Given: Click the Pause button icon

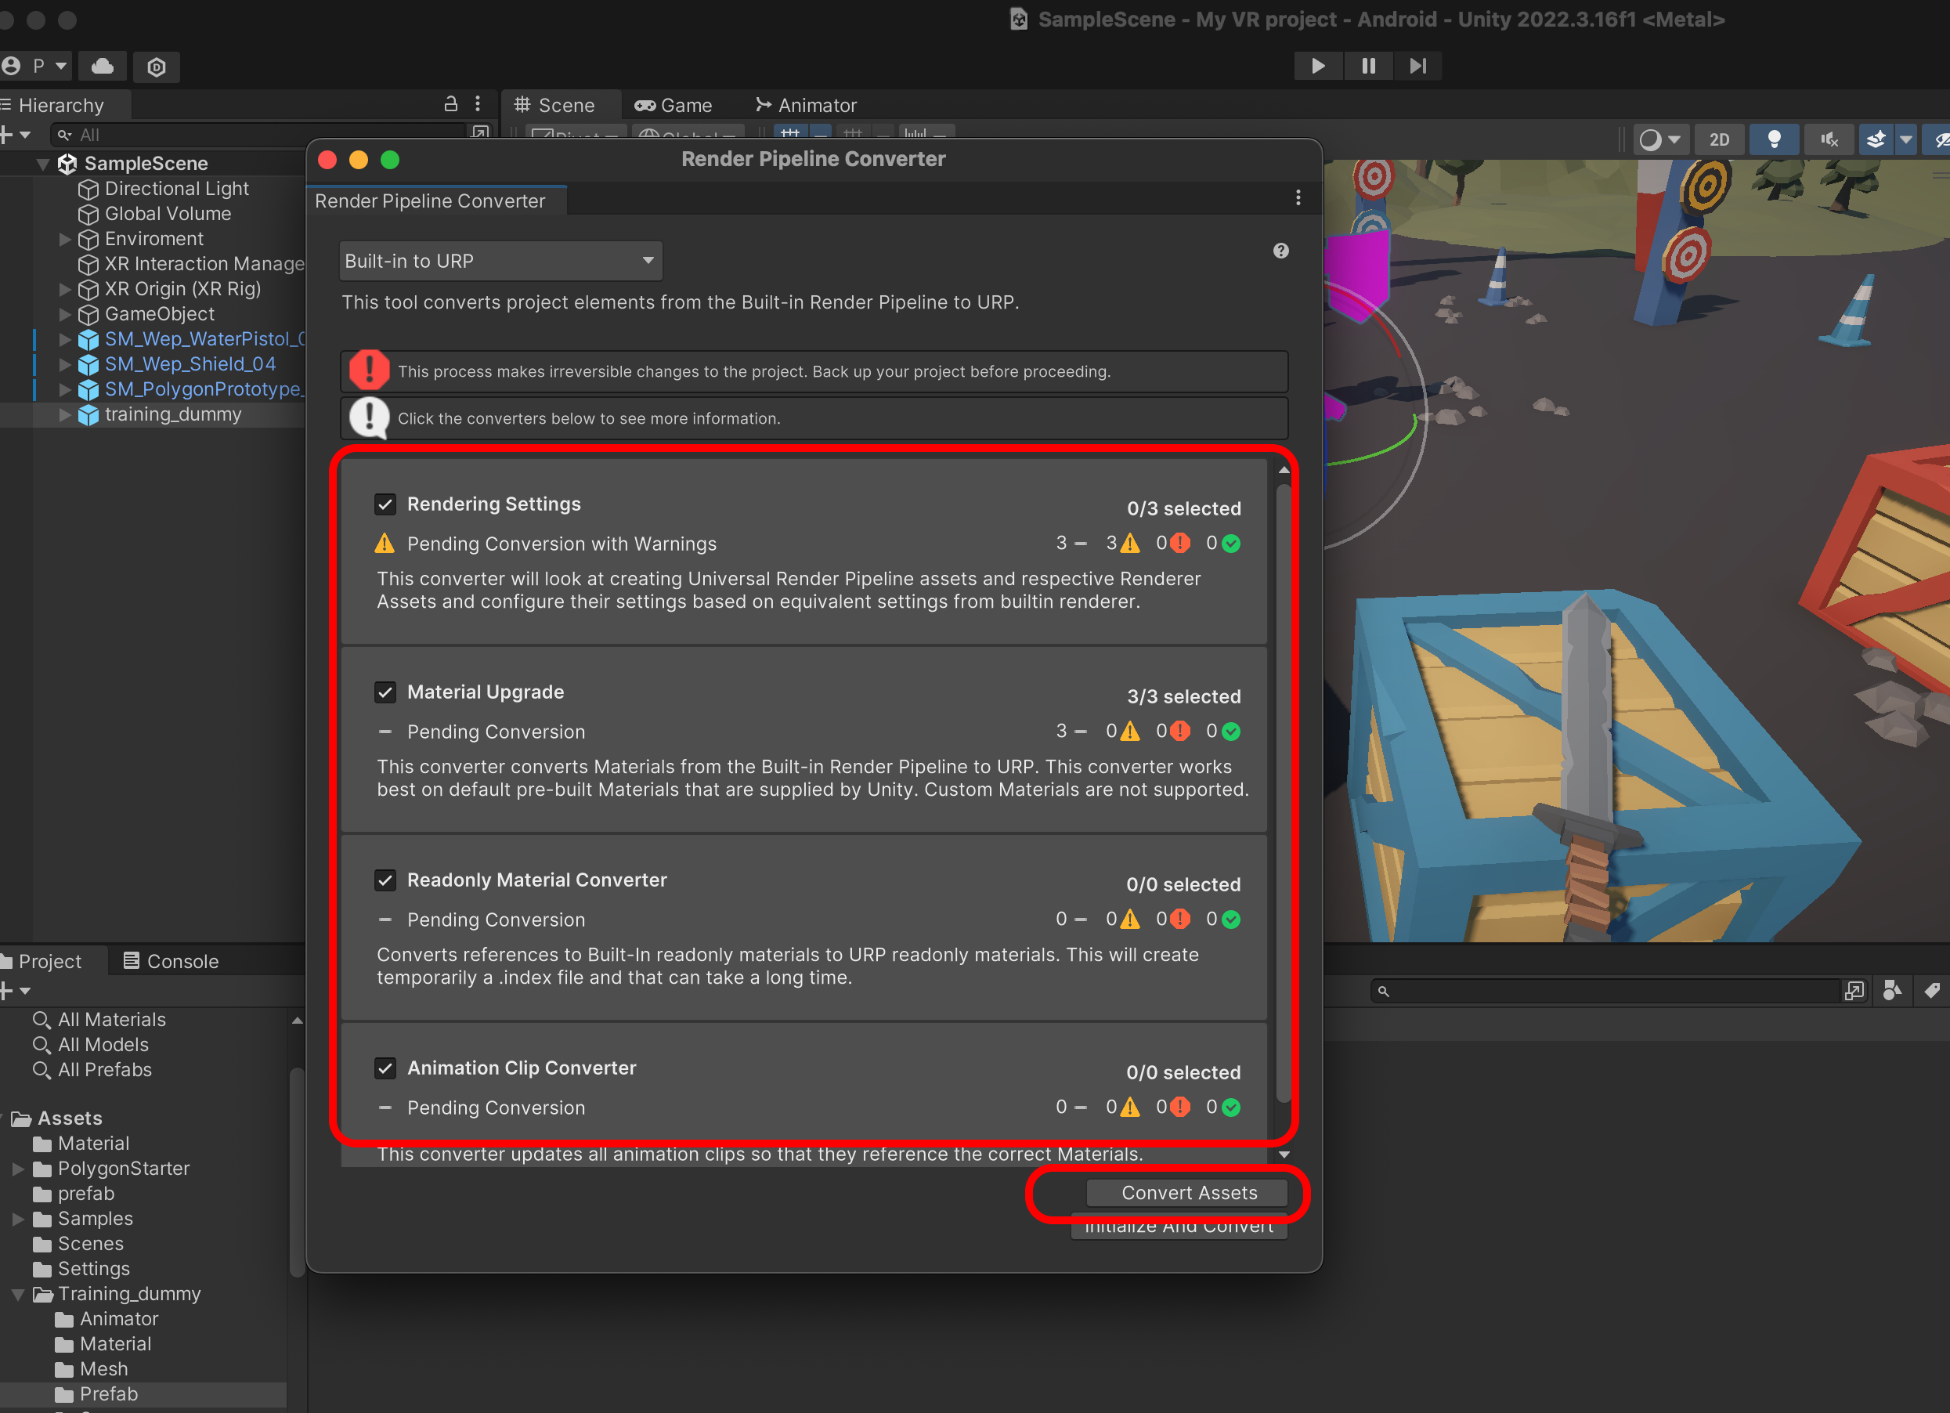Looking at the screenshot, I should point(1368,67).
